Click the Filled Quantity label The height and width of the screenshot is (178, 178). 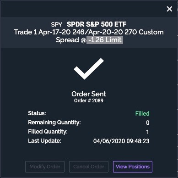point(48,132)
